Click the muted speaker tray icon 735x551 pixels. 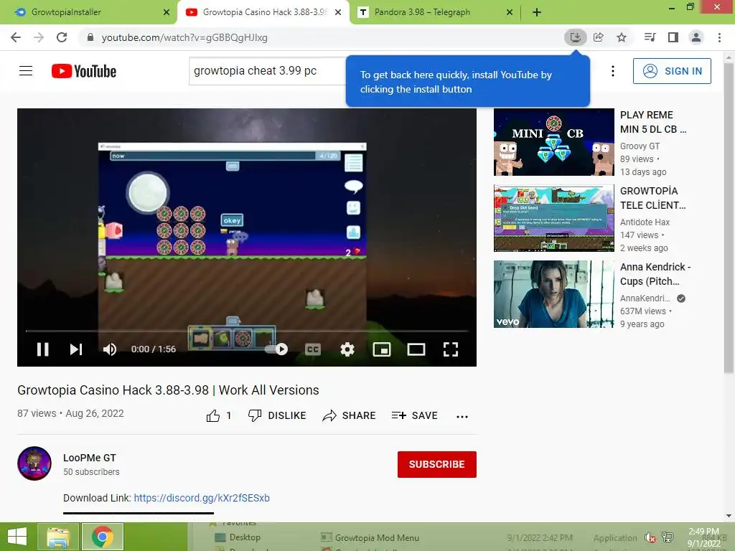(650, 537)
